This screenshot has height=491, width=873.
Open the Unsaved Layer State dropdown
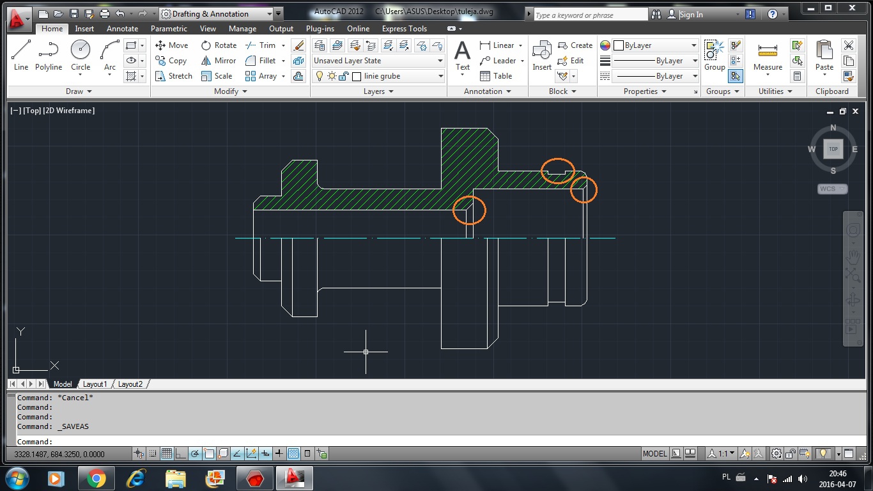click(x=378, y=61)
